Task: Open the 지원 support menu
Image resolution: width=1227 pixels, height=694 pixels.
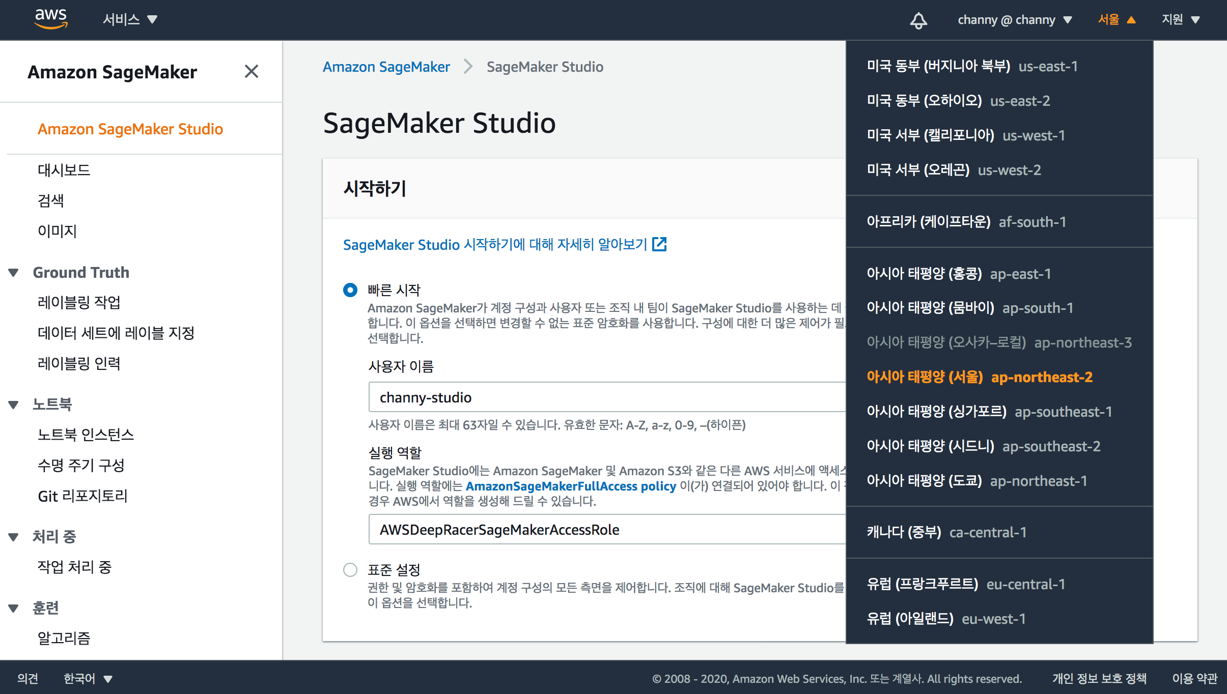Action: pos(1180,20)
